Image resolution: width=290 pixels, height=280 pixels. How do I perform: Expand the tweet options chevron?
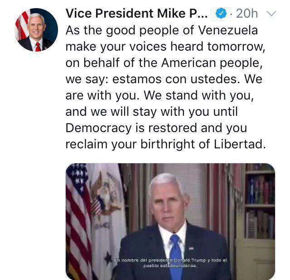(271, 14)
